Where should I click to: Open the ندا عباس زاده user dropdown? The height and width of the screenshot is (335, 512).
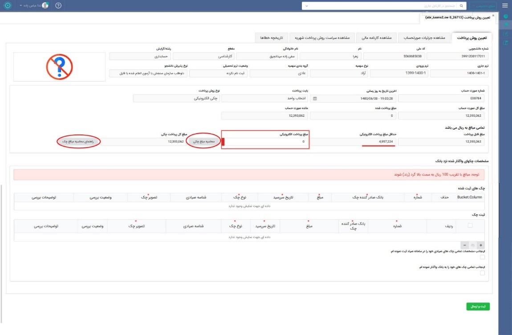[x=30, y=5]
